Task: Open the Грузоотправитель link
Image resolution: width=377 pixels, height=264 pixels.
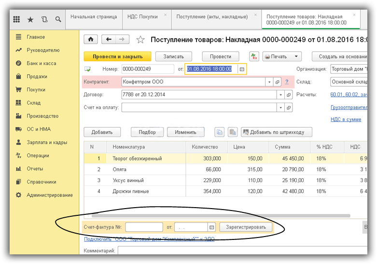Action: (349, 107)
